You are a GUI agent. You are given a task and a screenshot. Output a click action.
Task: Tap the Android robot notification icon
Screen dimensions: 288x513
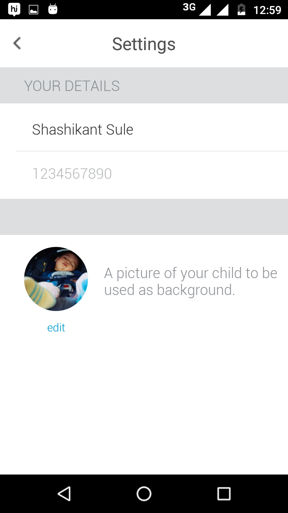pos(53,9)
